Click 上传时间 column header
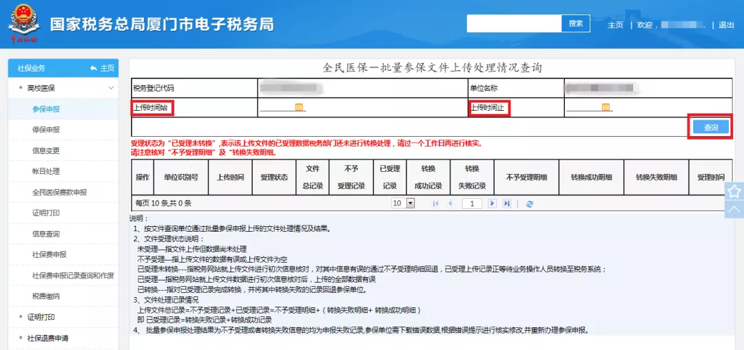 [231, 177]
